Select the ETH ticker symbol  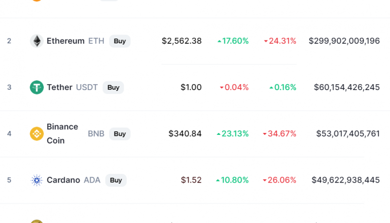pos(96,41)
